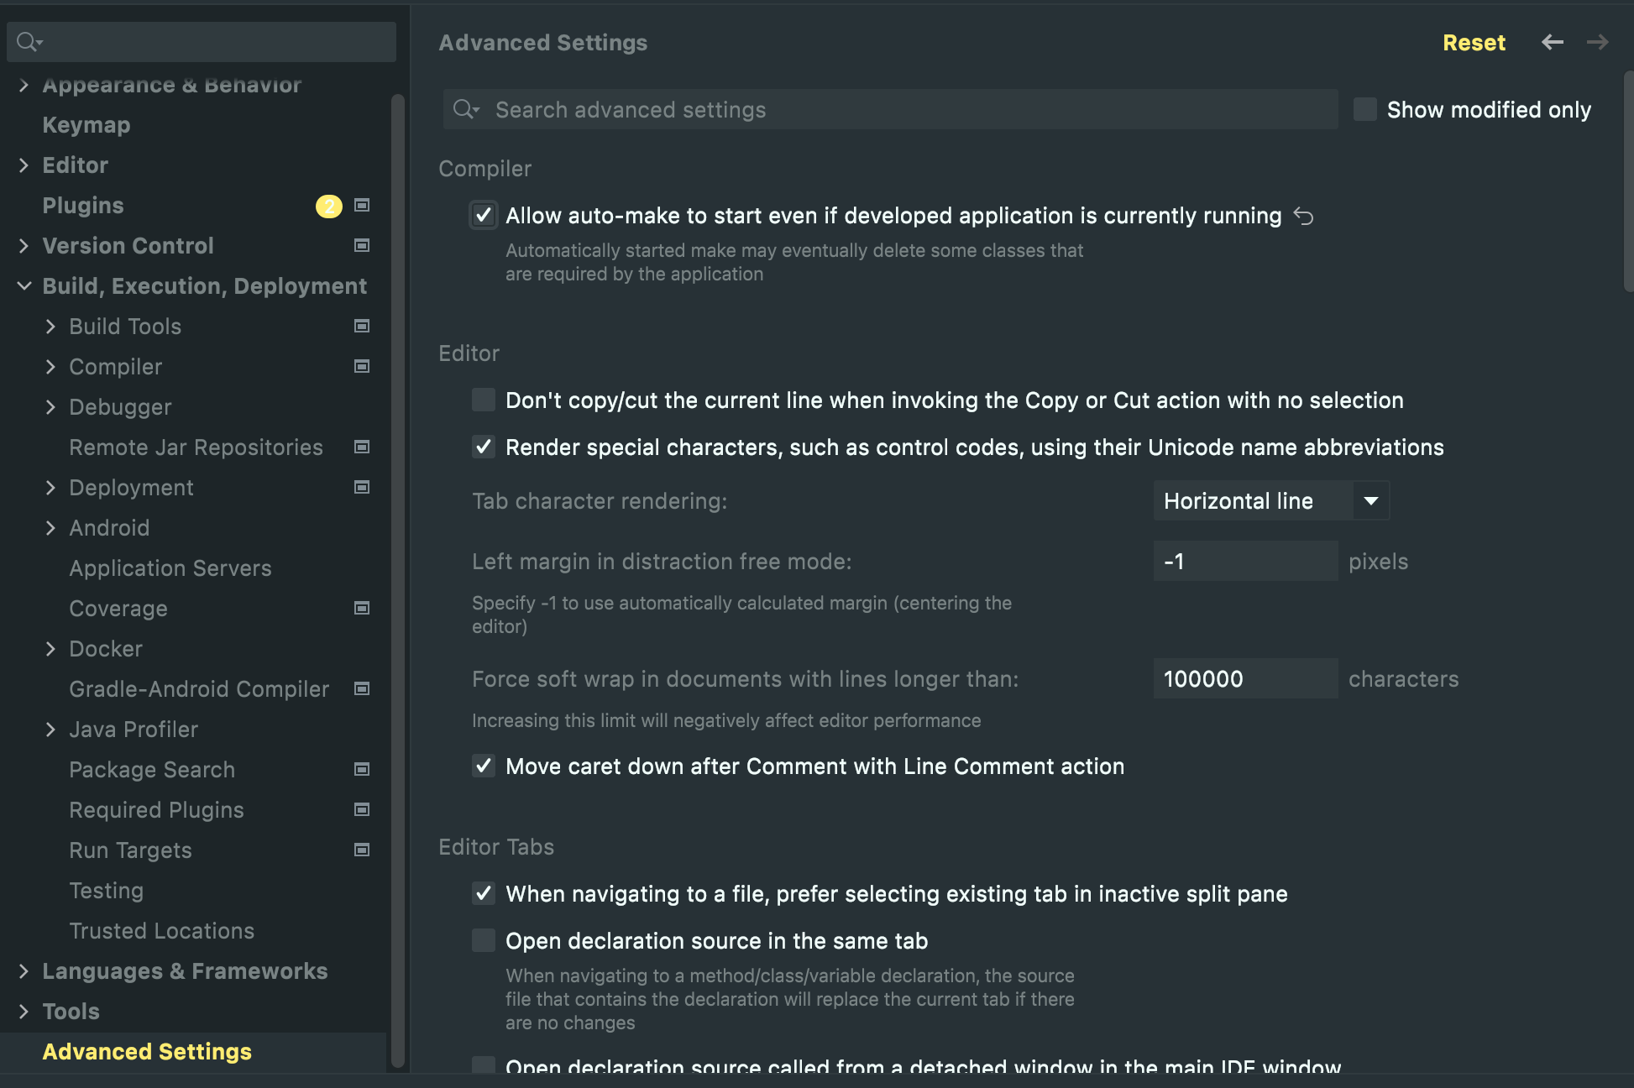Uncheck Allow auto-make to start option
1634x1088 pixels.
point(484,216)
